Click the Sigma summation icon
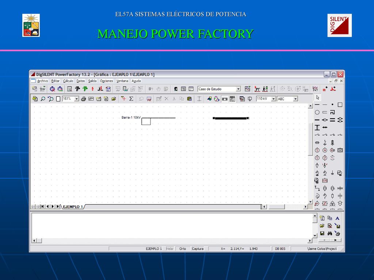 131,99
